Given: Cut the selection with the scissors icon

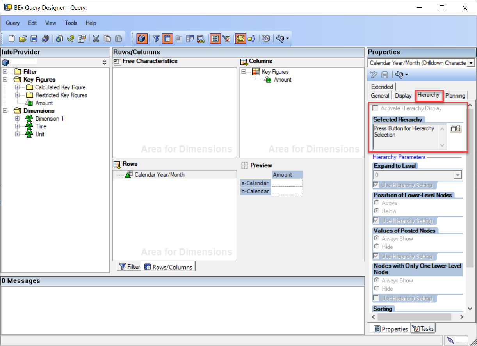Looking at the screenshot, I should coord(96,39).
